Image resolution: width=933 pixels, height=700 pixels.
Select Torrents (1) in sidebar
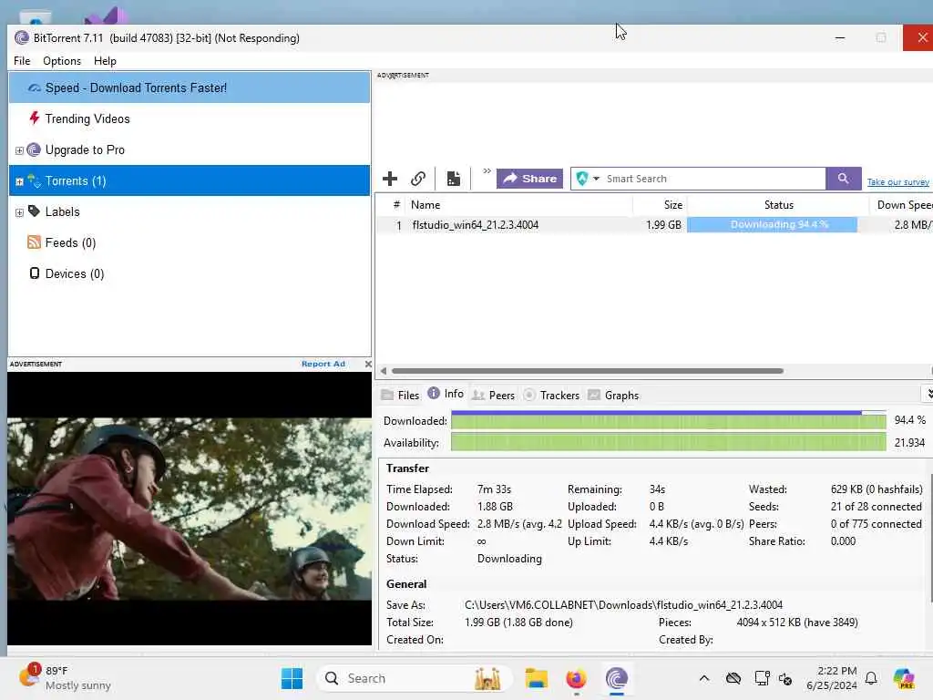tap(190, 180)
